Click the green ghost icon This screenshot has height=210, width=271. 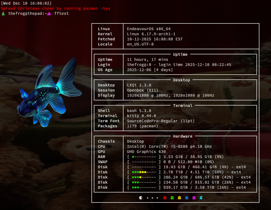(x=172, y=198)
